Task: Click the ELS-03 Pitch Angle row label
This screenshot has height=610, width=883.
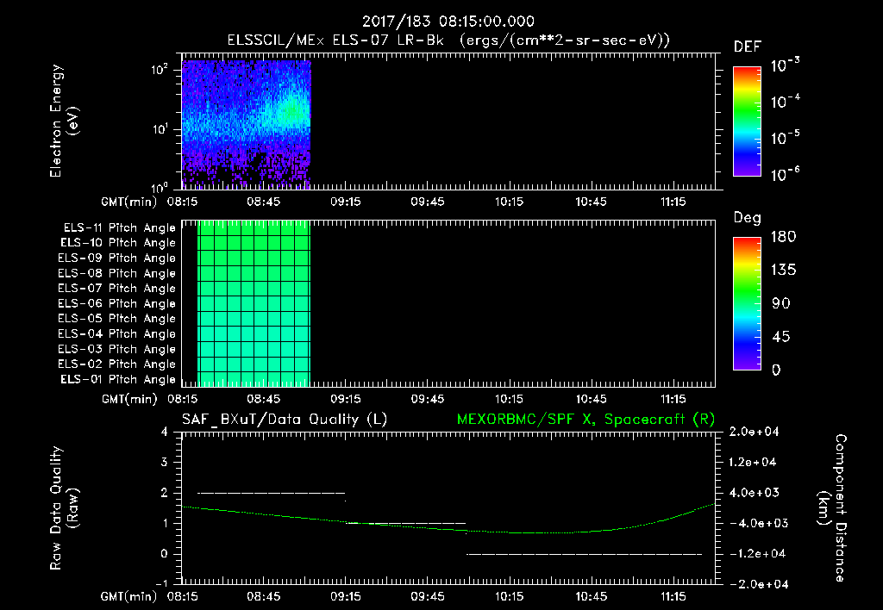Action: click(116, 350)
